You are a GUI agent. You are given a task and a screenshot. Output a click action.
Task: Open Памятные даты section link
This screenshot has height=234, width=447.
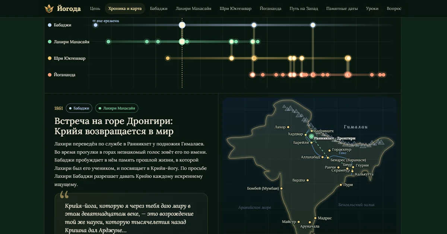click(x=342, y=9)
